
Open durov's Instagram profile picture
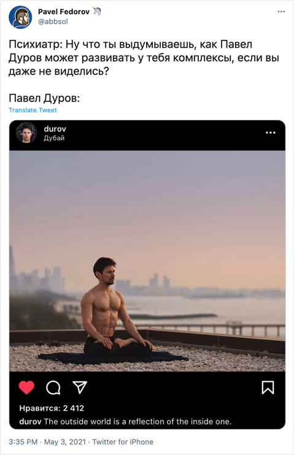(x=26, y=133)
